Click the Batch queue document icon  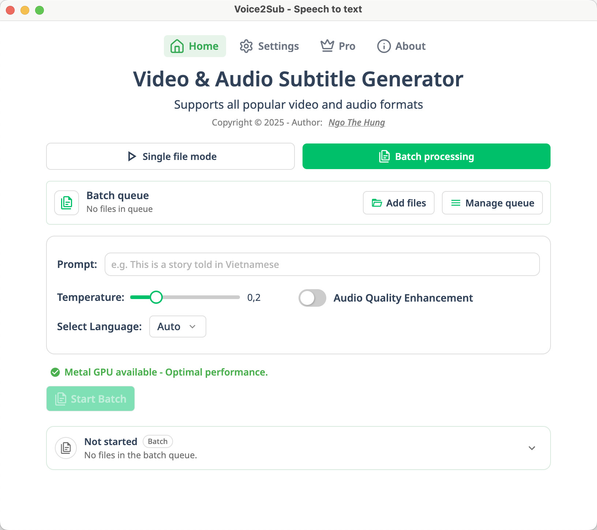67,203
